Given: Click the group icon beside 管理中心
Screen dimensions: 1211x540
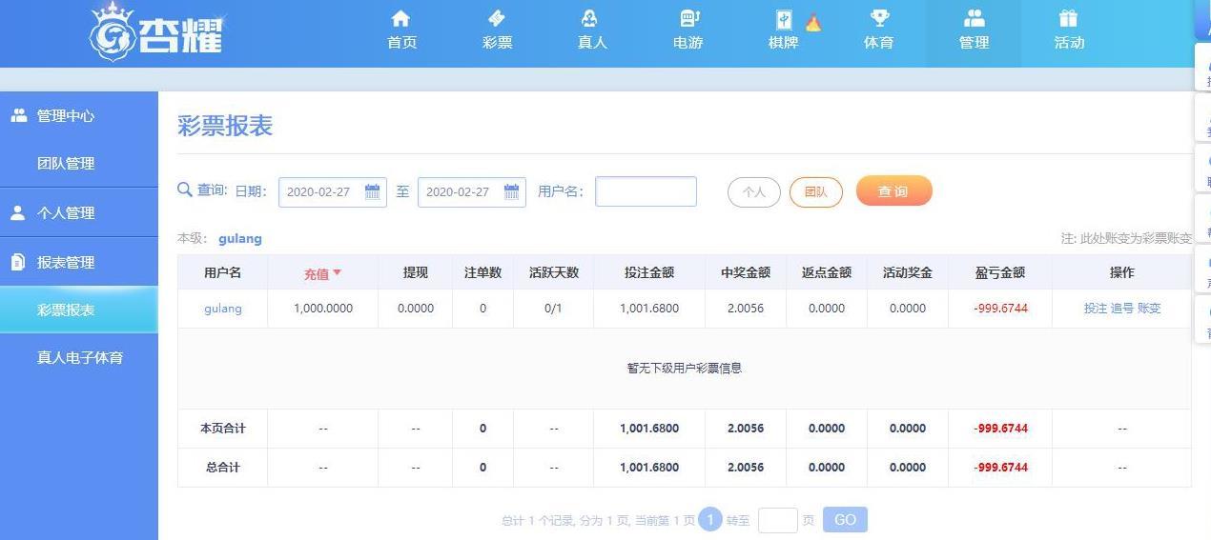Looking at the screenshot, I should [x=18, y=115].
